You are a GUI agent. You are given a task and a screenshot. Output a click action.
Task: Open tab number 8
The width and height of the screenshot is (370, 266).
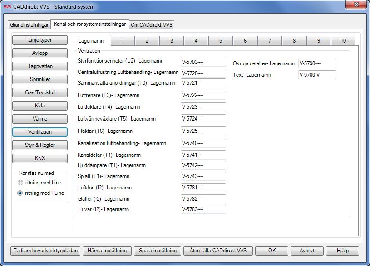(294, 41)
